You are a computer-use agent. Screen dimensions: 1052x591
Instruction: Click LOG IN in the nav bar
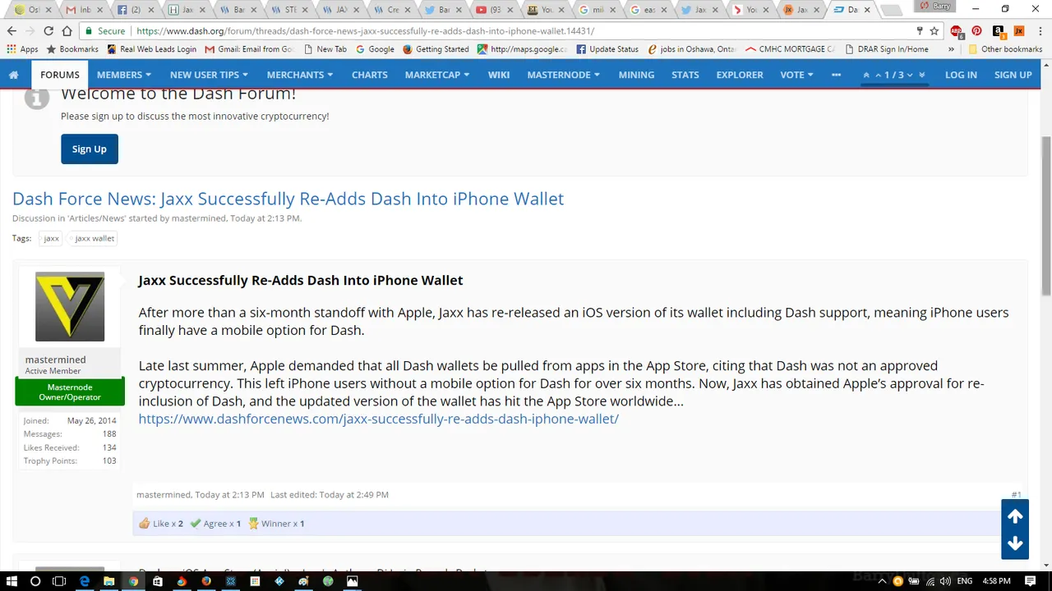(x=961, y=75)
